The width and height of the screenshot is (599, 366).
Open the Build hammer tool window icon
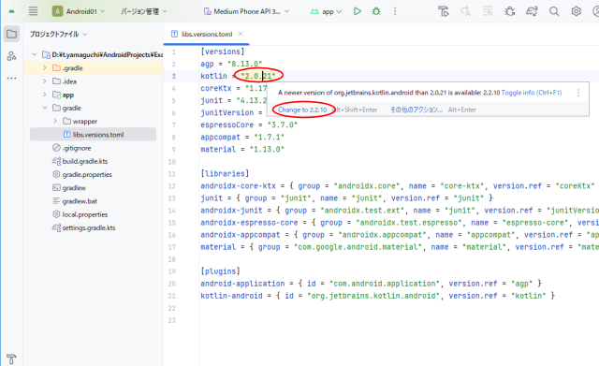pos(11,359)
